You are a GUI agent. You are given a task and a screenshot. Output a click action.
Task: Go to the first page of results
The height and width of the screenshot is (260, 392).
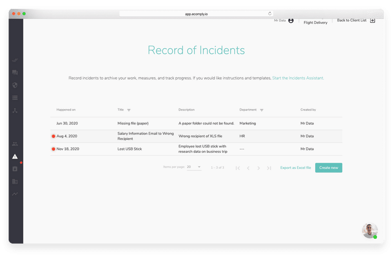pyautogui.click(x=238, y=168)
